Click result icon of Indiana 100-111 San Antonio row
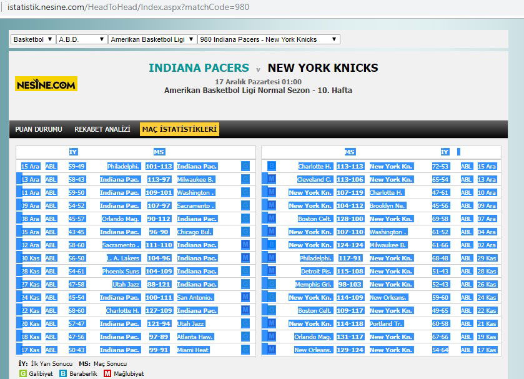 click(245, 297)
